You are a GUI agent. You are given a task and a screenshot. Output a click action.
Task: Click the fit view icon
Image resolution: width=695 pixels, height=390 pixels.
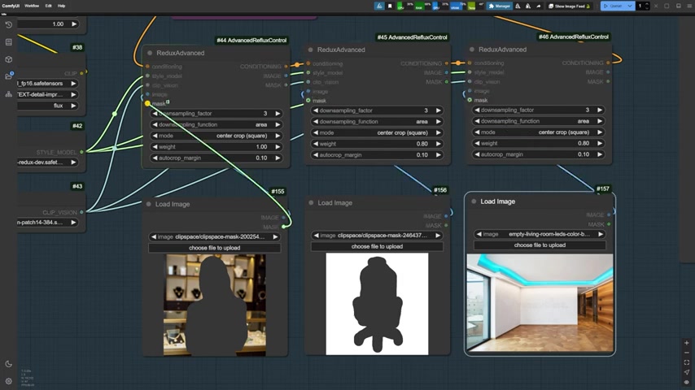point(687,362)
